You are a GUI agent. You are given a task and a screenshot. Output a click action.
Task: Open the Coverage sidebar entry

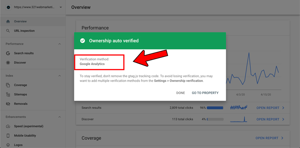(33, 85)
